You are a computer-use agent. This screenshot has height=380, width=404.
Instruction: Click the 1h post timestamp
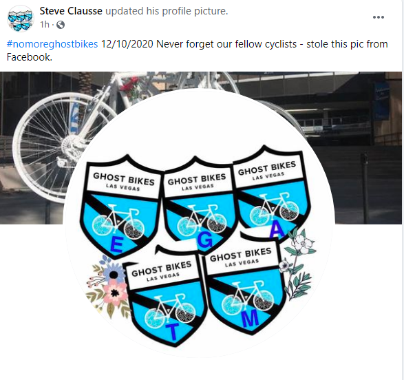tap(44, 25)
